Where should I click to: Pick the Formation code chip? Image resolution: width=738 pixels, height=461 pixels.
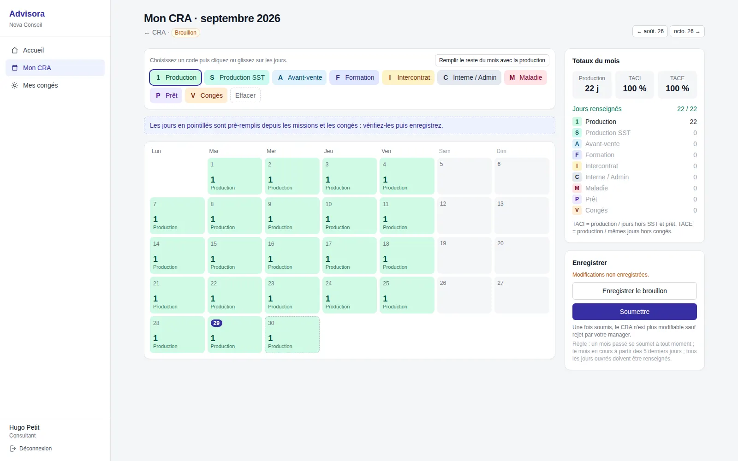tap(354, 77)
